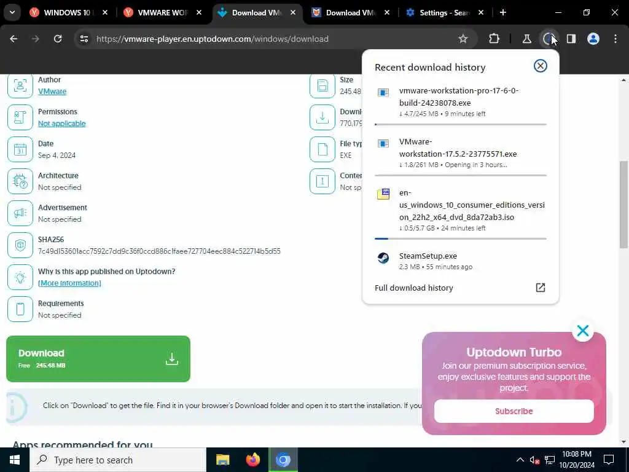Click the page vertical scrollbar thumb
This screenshot has height=472, width=629.
click(624, 205)
